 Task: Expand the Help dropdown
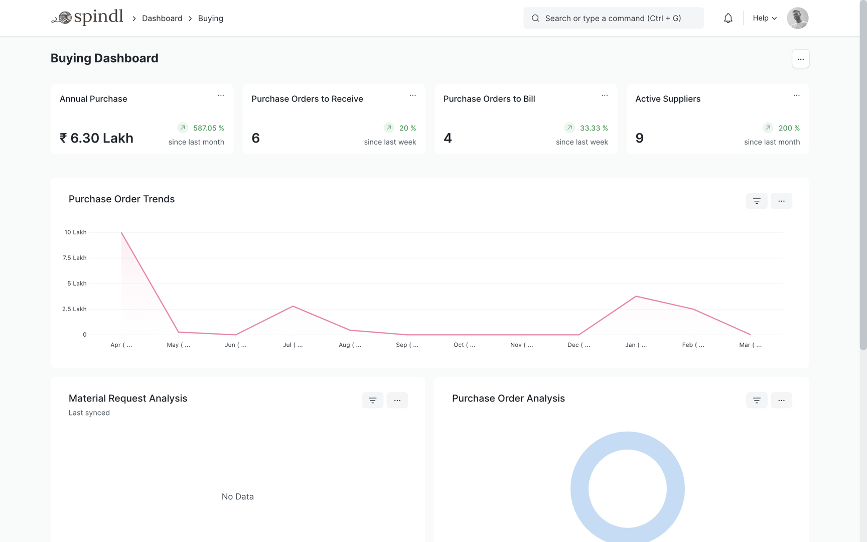pos(765,18)
